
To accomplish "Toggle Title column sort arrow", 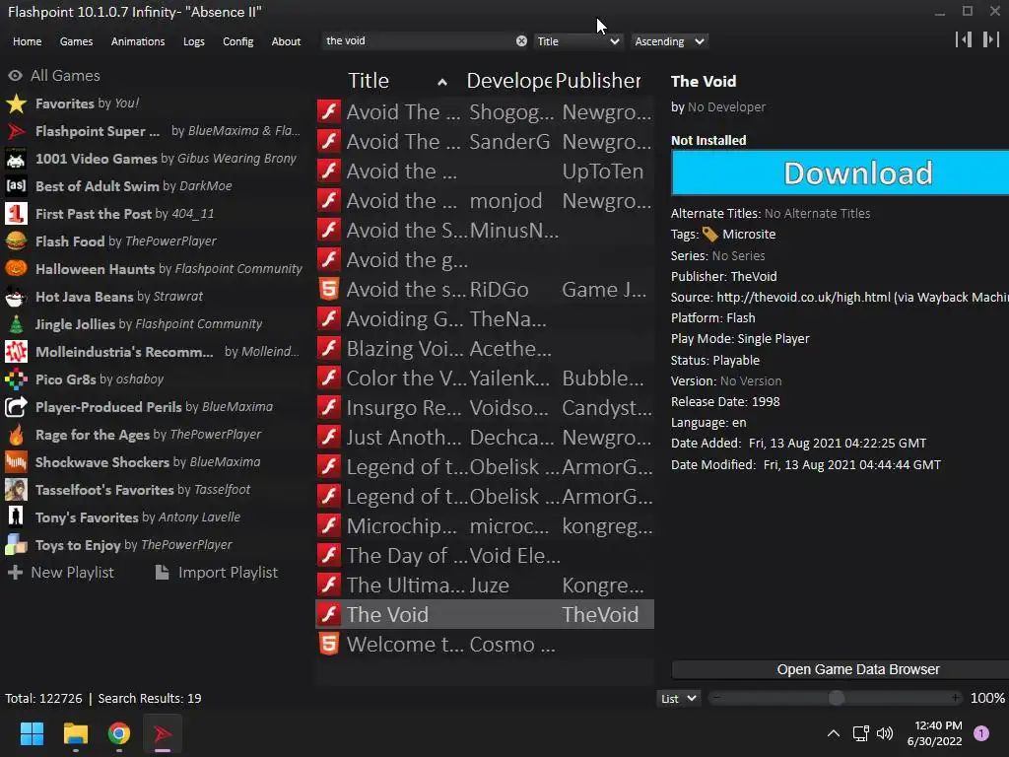I will tap(442, 82).
